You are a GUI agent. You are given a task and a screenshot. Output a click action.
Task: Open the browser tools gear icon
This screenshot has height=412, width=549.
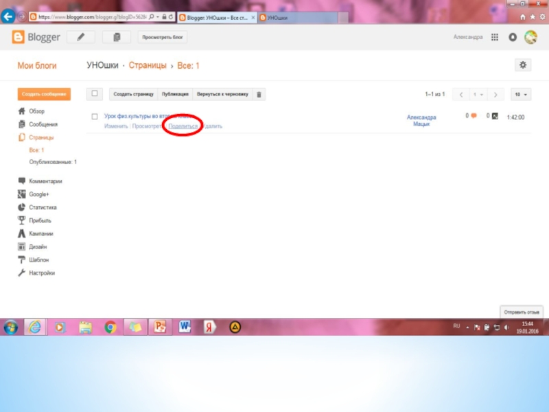pos(542,16)
